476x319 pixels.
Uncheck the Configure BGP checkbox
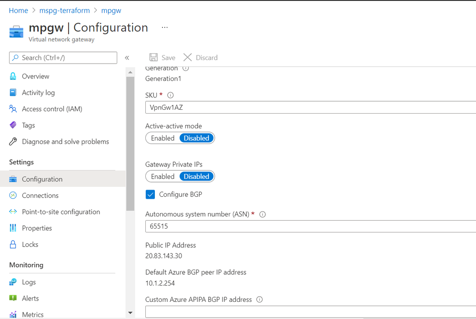tap(150, 194)
